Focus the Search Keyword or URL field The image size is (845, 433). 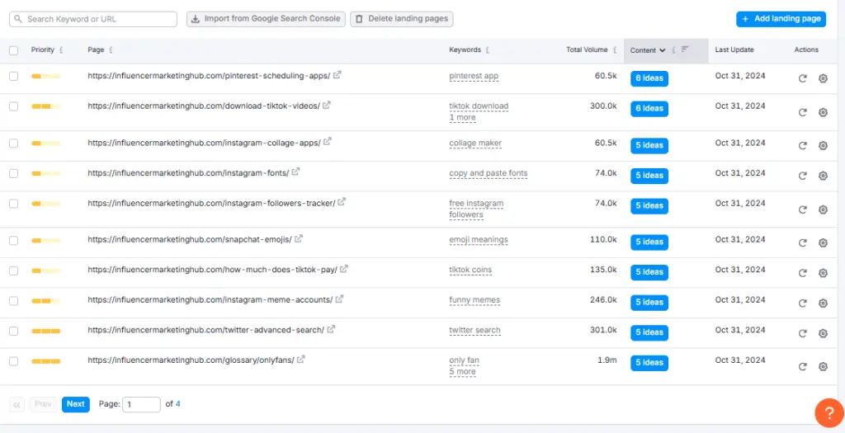93,19
